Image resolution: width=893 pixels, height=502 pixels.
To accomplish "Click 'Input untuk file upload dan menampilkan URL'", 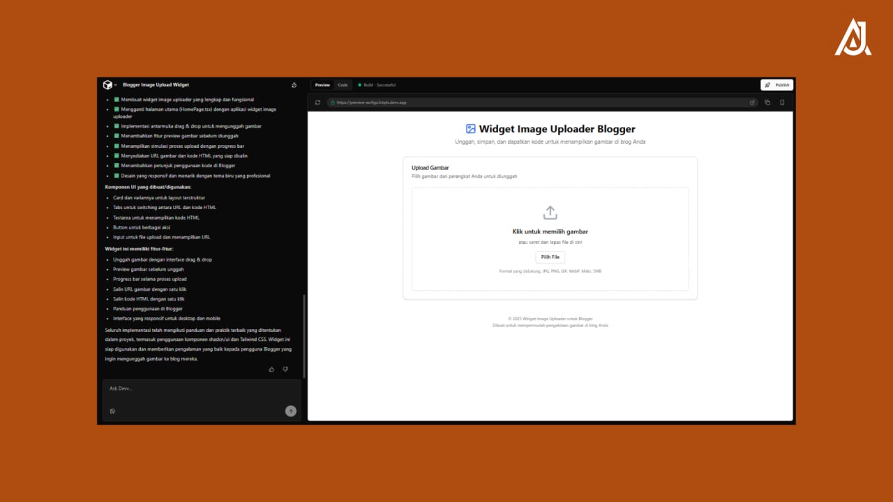I will (x=162, y=237).
